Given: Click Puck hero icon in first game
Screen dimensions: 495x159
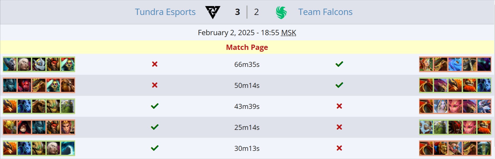Looking at the screenshot, I should pos(455,64).
